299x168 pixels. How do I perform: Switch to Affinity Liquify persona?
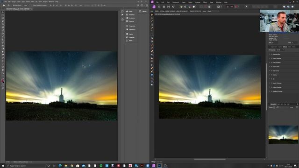coord(159,7)
